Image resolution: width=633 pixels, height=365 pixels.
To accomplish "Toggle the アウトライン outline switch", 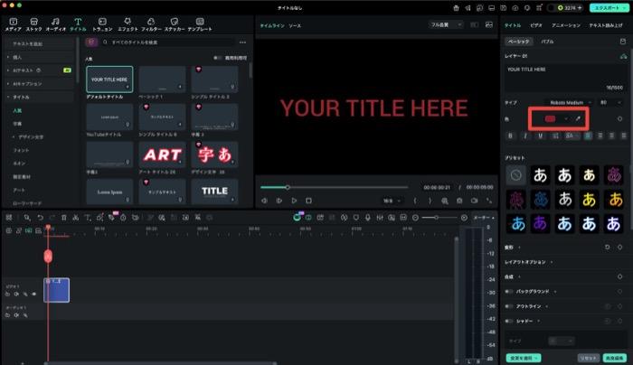I will 508,306.
